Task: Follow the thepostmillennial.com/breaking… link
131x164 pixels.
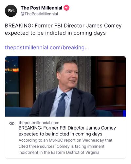Action: click(47, 48)
